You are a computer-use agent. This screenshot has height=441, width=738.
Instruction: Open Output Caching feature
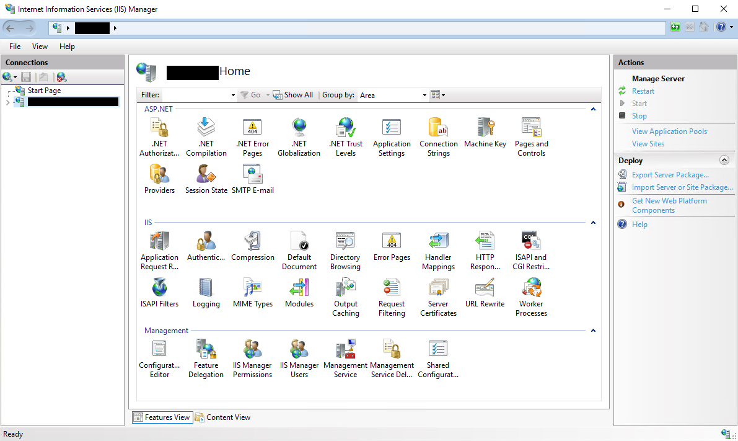click(x=346, y=297)
